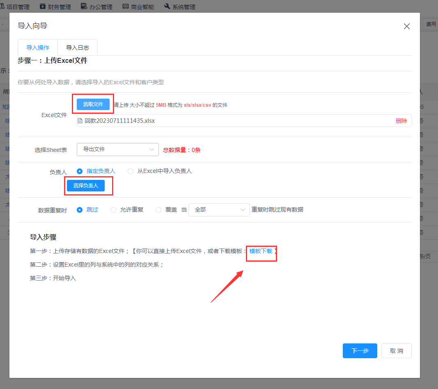The height and width of the screenshot is (389, 438).
Task: Click the file icon beside 回款20230711111435.xlsx
Action: click(80, 121)
